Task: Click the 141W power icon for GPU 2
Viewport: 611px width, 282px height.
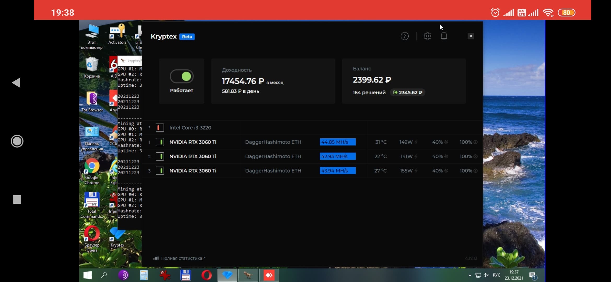Action: tap(416, 156)
